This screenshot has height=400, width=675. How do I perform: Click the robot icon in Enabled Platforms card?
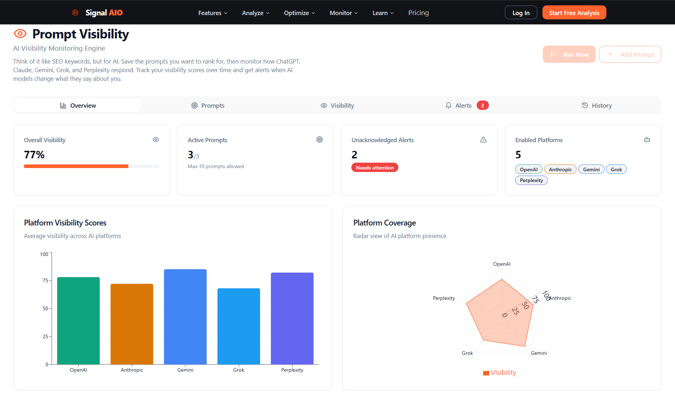coord(647,140)
